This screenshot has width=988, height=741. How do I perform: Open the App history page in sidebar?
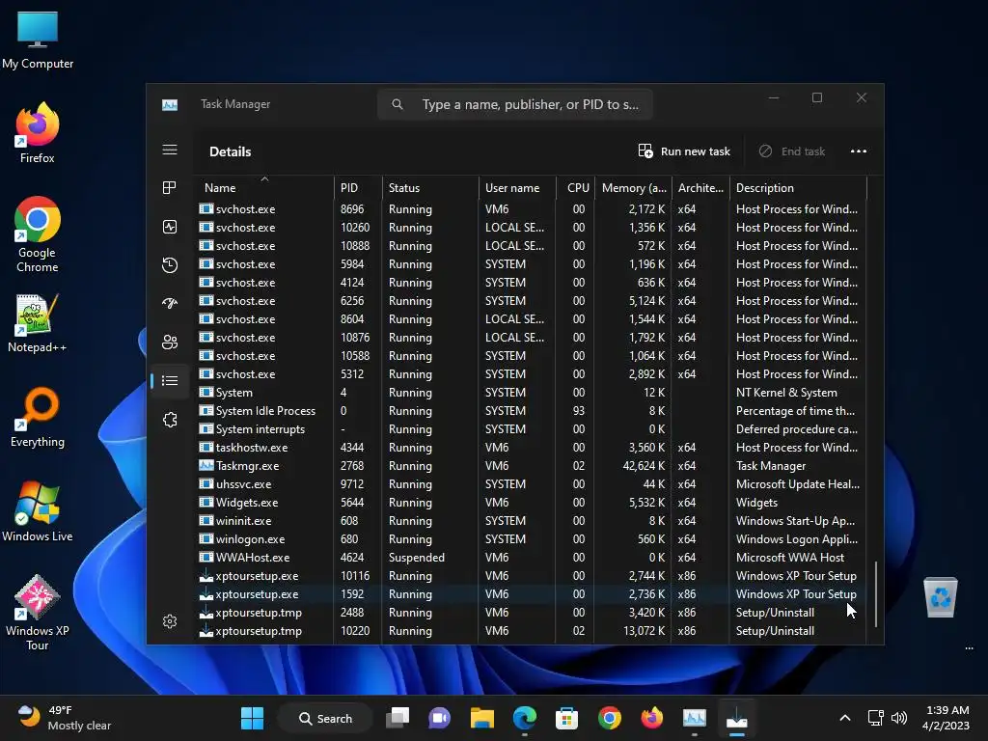(170, 265)
